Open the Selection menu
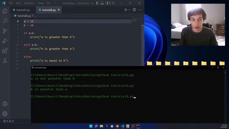This screenshot has height=129, width=229. click(x=29, y=3)
